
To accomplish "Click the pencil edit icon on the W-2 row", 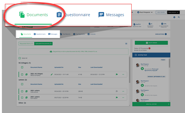I will (x=51, y=74).
